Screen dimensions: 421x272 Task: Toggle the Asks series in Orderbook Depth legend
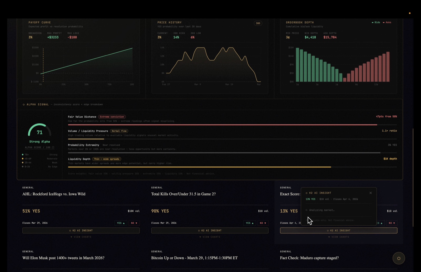tap(387, 22)
